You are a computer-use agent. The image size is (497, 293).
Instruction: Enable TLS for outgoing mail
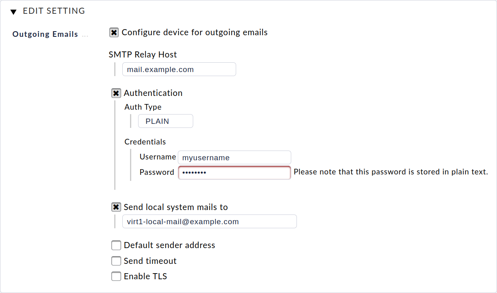pos(116,276)
